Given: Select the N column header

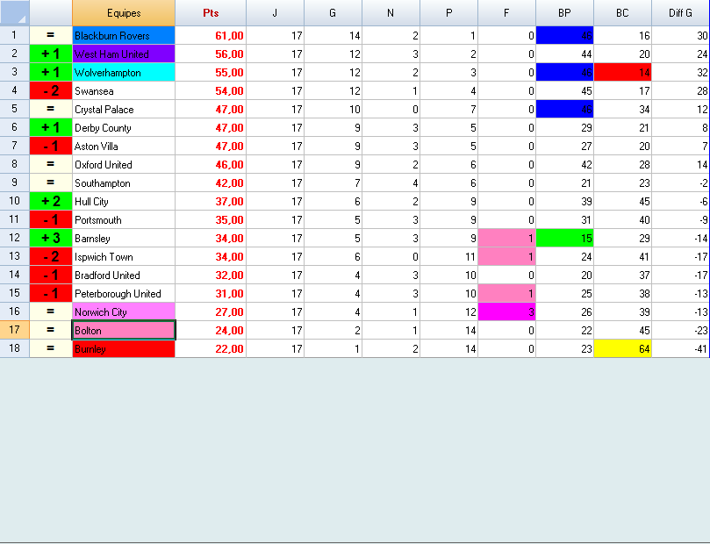Looking at the screenshot, I should (391, 12).
